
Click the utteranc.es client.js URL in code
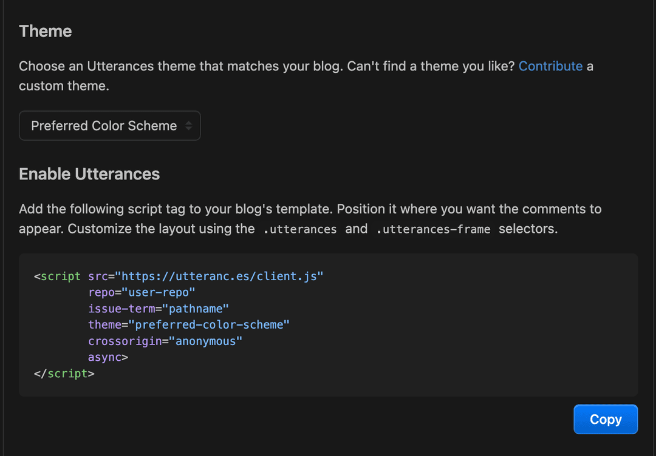click(222, 277)
